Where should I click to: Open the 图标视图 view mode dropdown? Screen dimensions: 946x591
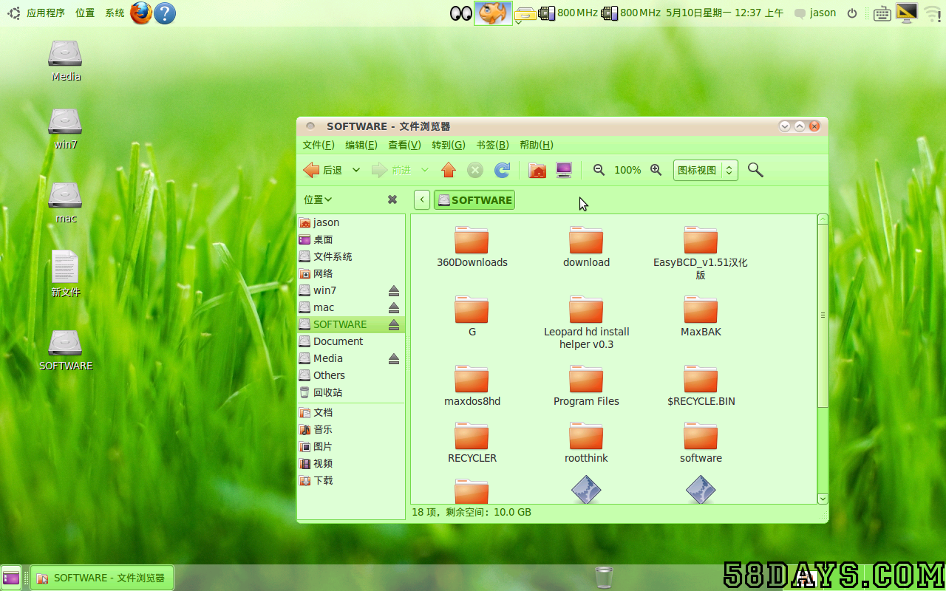point(705,171)
